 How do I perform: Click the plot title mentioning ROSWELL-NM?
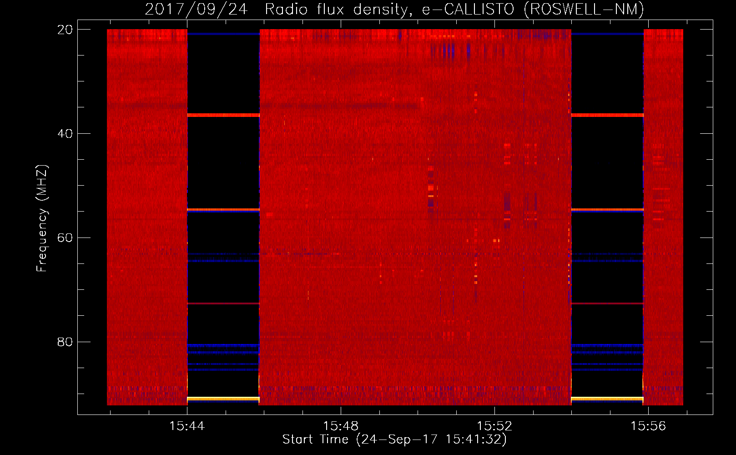[x=394, y=9]
